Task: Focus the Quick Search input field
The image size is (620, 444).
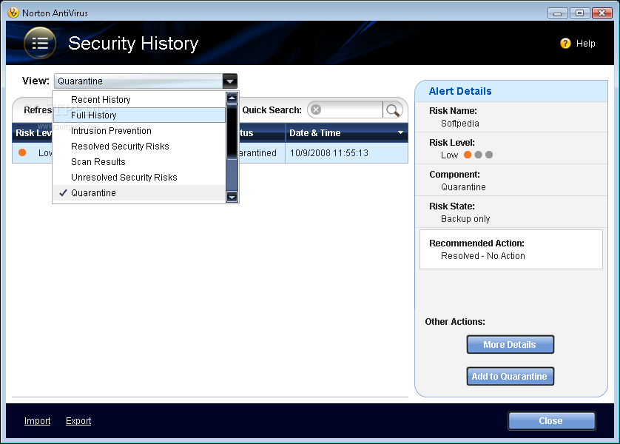Action: [352, 110]
